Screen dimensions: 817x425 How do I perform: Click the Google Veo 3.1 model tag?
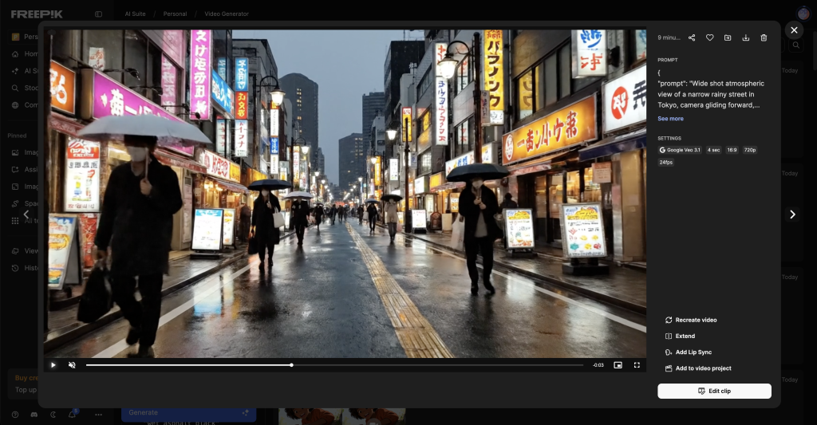coord(680,150)
